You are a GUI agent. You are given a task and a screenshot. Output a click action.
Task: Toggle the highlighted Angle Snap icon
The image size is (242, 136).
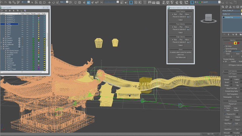tap(89, 2)
